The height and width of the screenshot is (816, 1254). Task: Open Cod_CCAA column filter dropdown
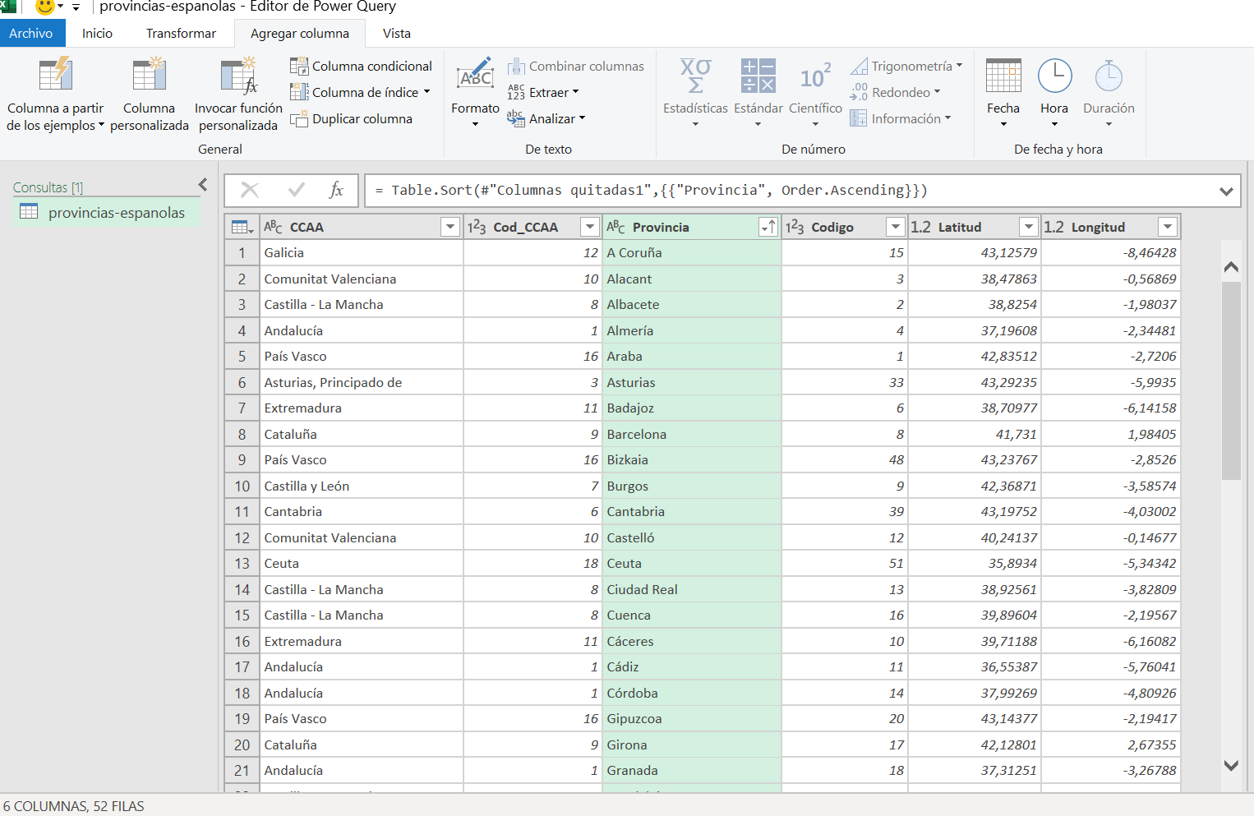pos(589,227)
